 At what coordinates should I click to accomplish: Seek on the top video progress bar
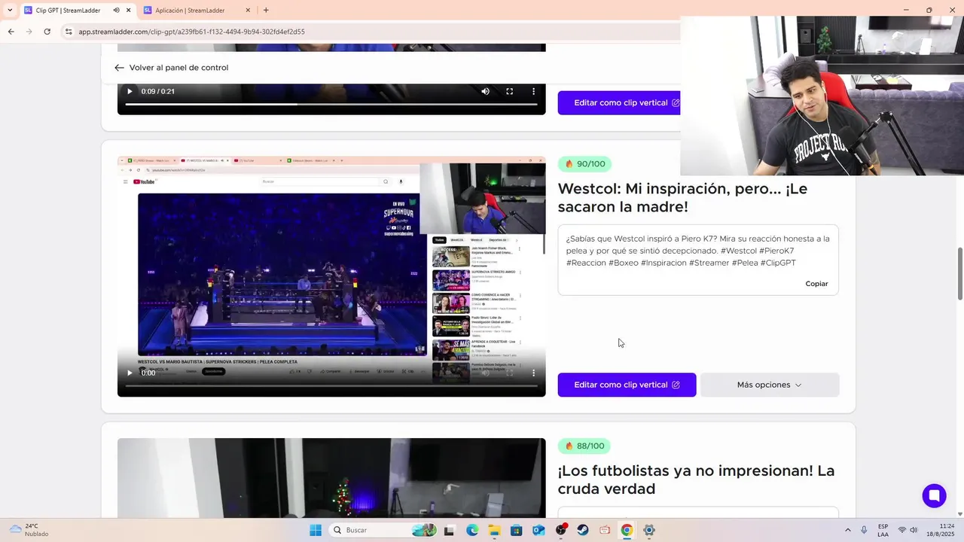(x=331, y=104)
